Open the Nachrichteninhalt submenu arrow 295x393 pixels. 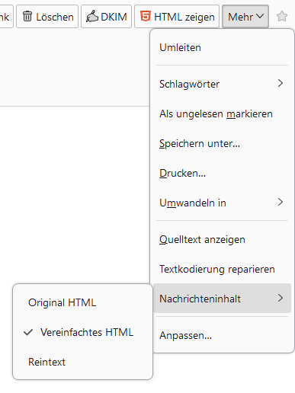pyautogui.click(x=281, y=298)
